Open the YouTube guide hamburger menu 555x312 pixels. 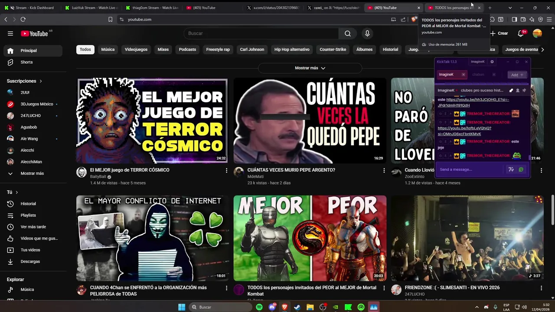[x=10, y=33]
